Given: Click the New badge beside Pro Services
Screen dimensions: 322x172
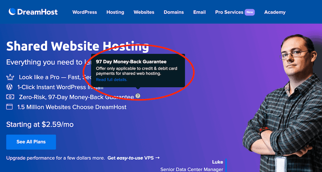Looking at the screenshot, I should point(250,12).
